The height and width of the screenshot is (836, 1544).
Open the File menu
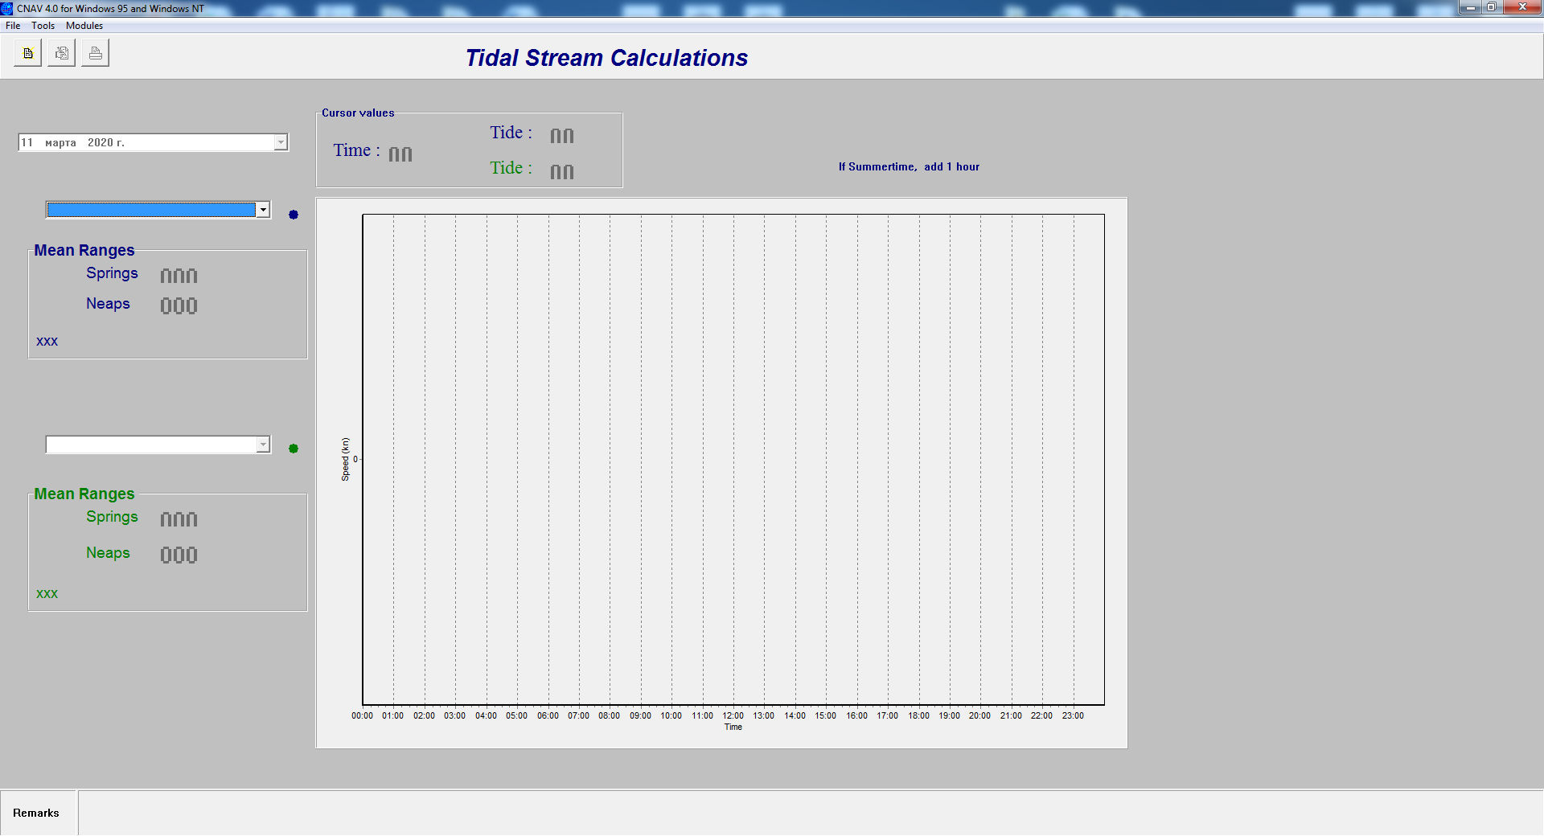[x=13, y=26]
